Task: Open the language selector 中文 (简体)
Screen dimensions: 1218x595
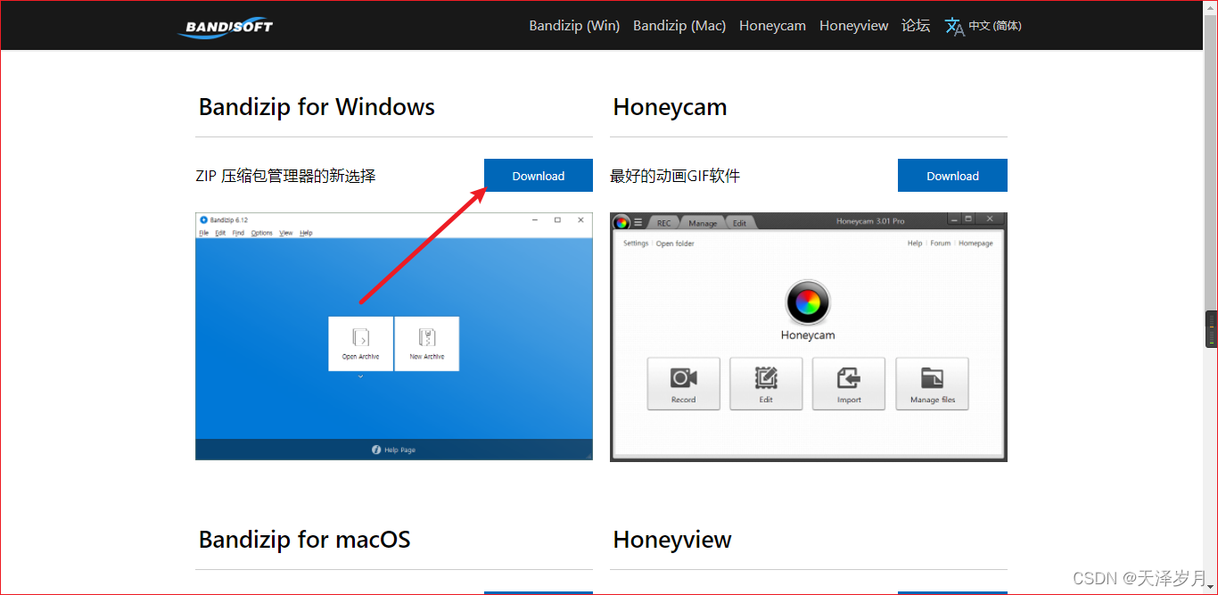Action: (995, 26)
